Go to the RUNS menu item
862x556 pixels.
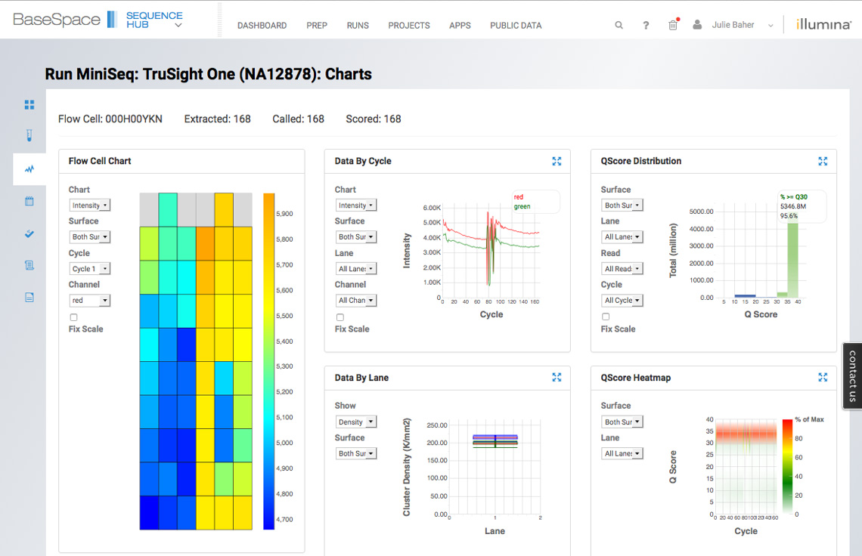(x=358, y=25)
